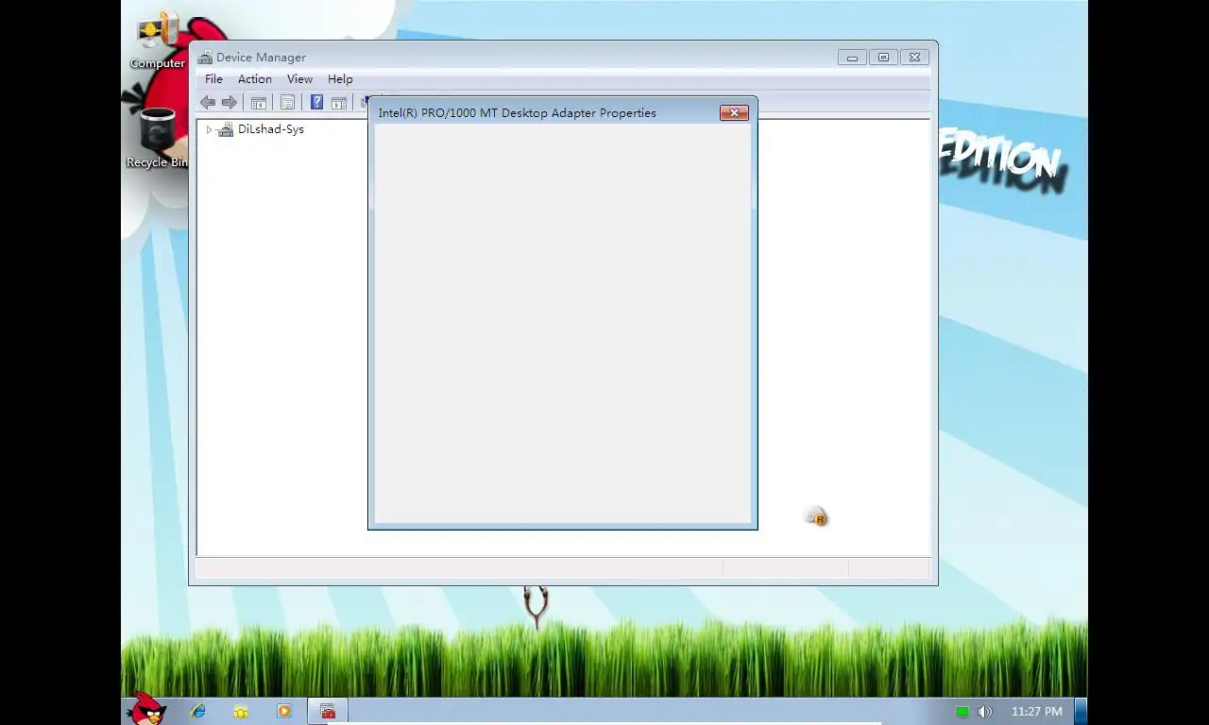Open Windows Explorer folder taskbar icon
Image resolution: width=1209 pixels, height=725 pixels.
coord(241,712)
